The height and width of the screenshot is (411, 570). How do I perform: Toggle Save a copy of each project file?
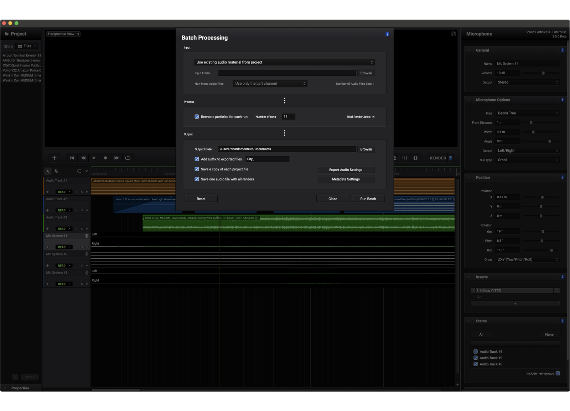click(x=197, y=169)
